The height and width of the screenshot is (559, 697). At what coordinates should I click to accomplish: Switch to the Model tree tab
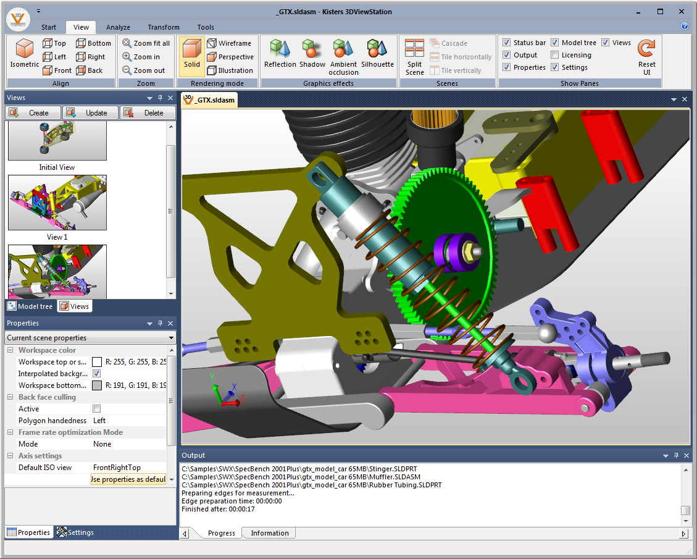click(30, 306)
